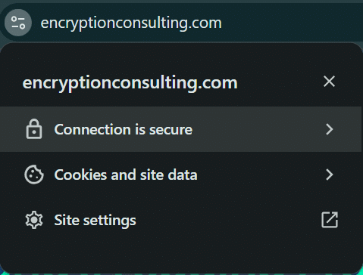The width and height of the screenshot is (363, 275).
Task: Click the highlighted row right of the Connection is secure label
Action: tap(258, 129)
